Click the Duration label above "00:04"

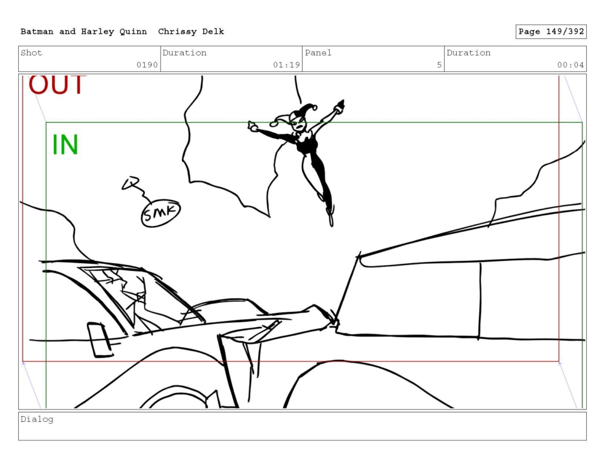(469, 53)
